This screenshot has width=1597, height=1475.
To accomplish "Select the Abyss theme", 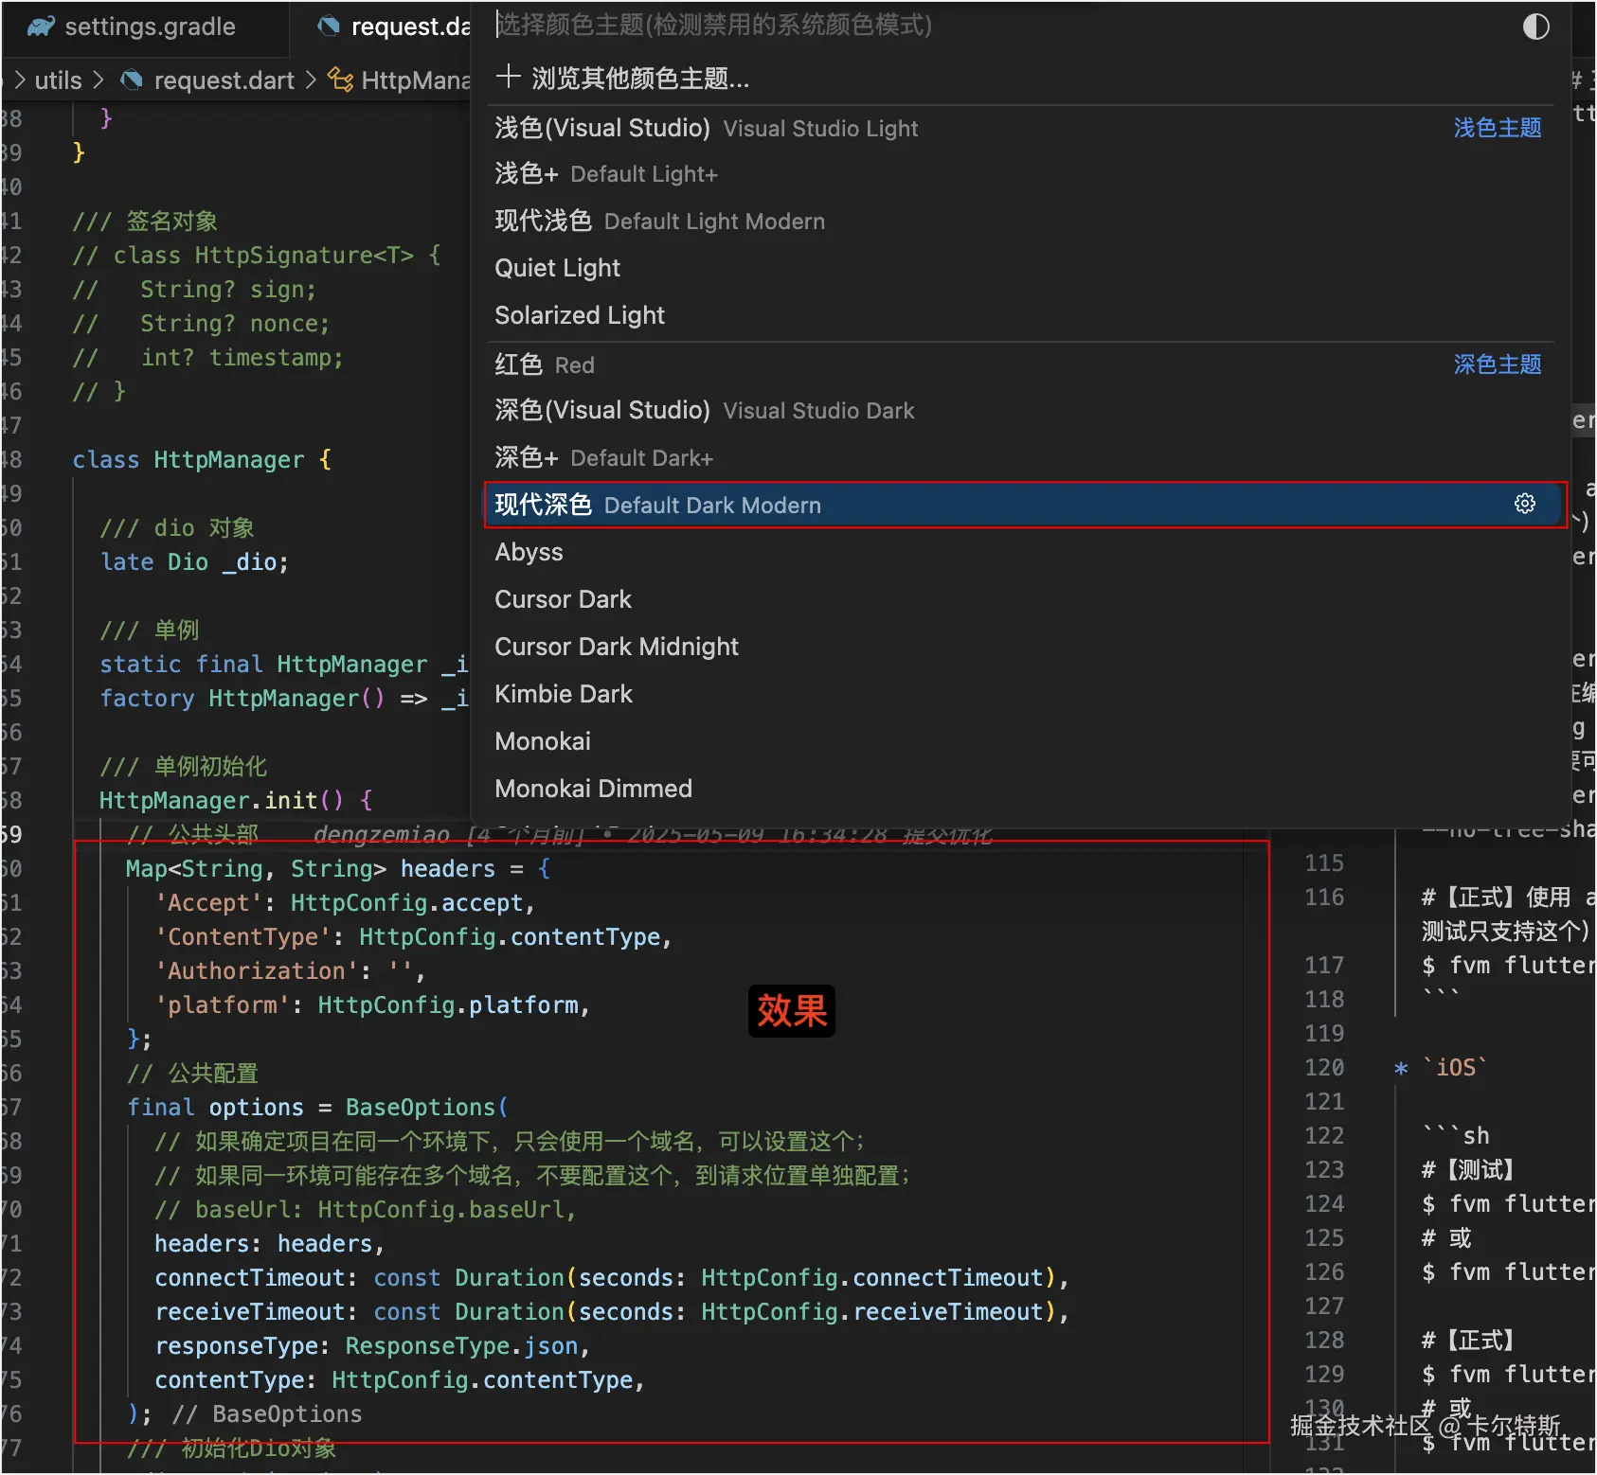I will coord(1021,552).
